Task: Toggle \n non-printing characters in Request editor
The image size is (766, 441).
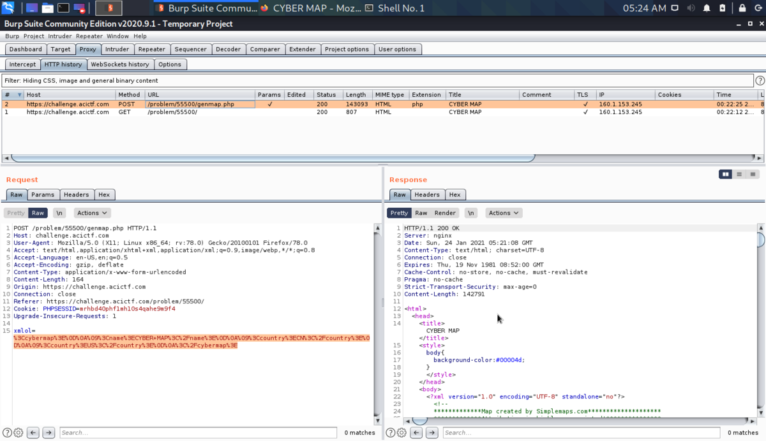Action: click(59, 212)
